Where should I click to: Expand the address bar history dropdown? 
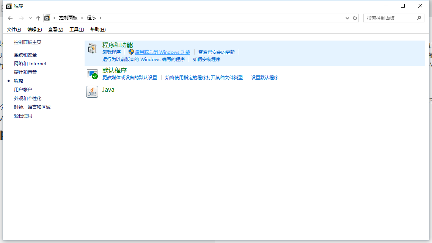pos(347,18)
